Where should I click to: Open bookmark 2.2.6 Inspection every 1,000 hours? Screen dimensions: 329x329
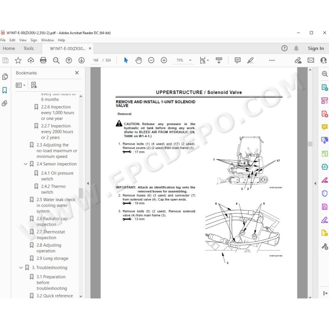[57, 113]
